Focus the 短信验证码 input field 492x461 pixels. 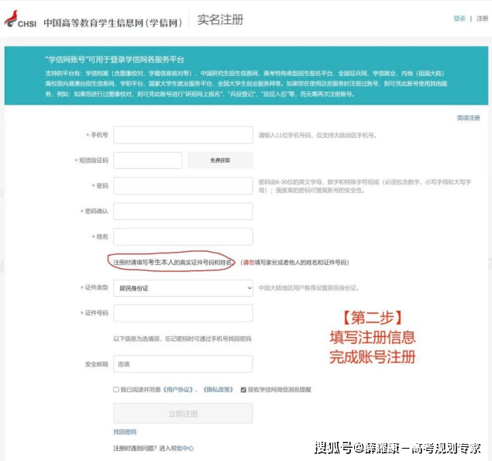pos(148,160)
